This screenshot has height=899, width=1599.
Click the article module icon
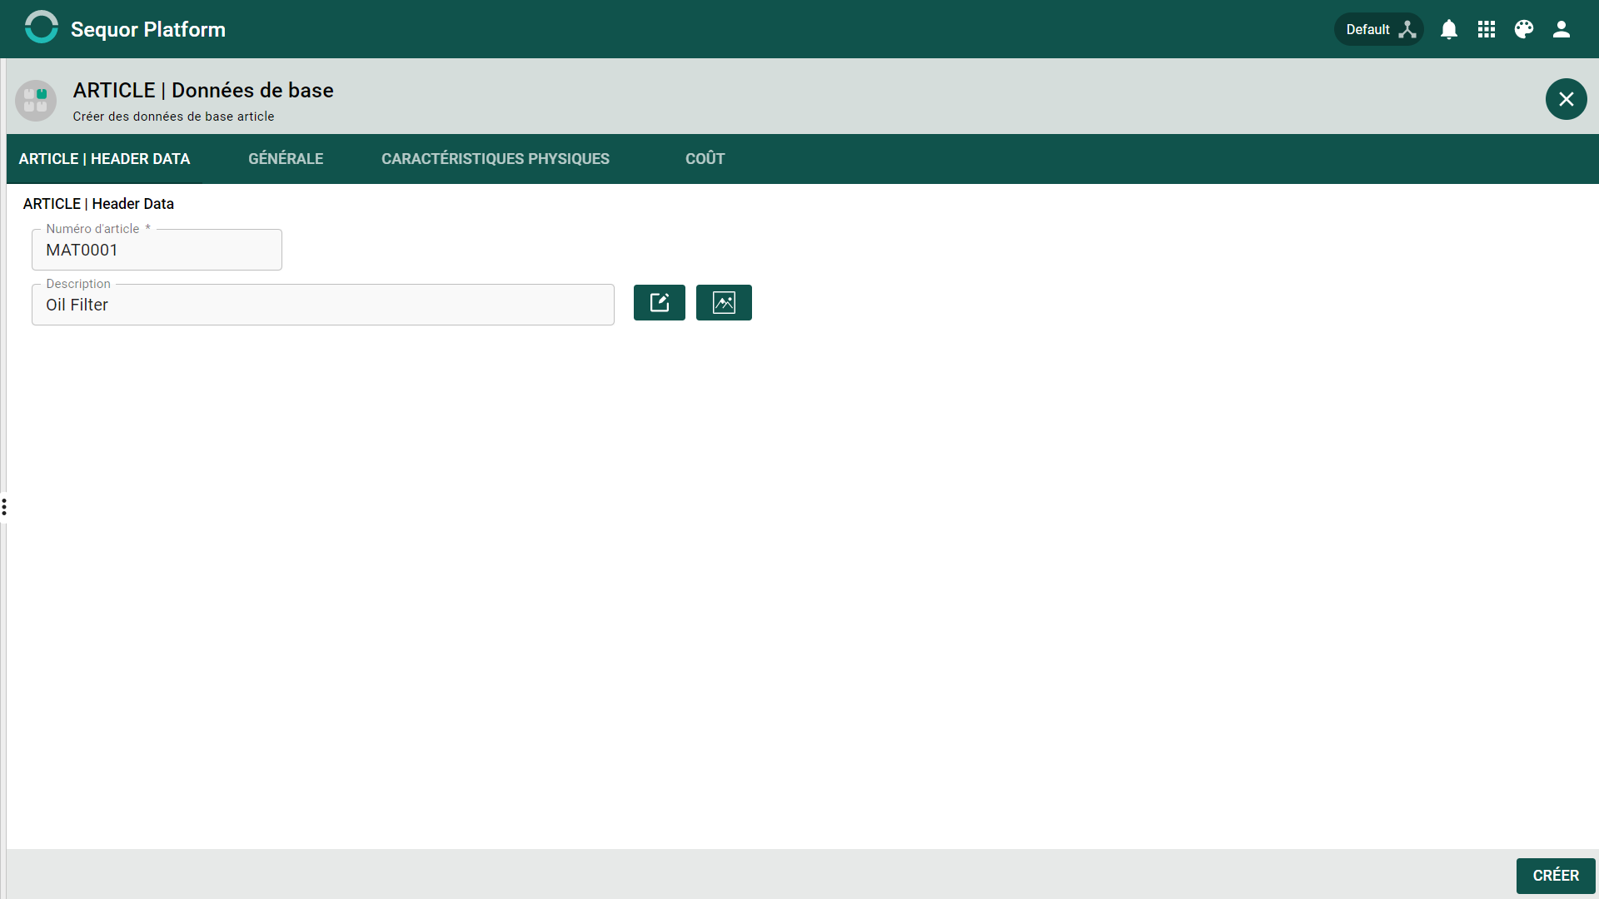(36, 100)
